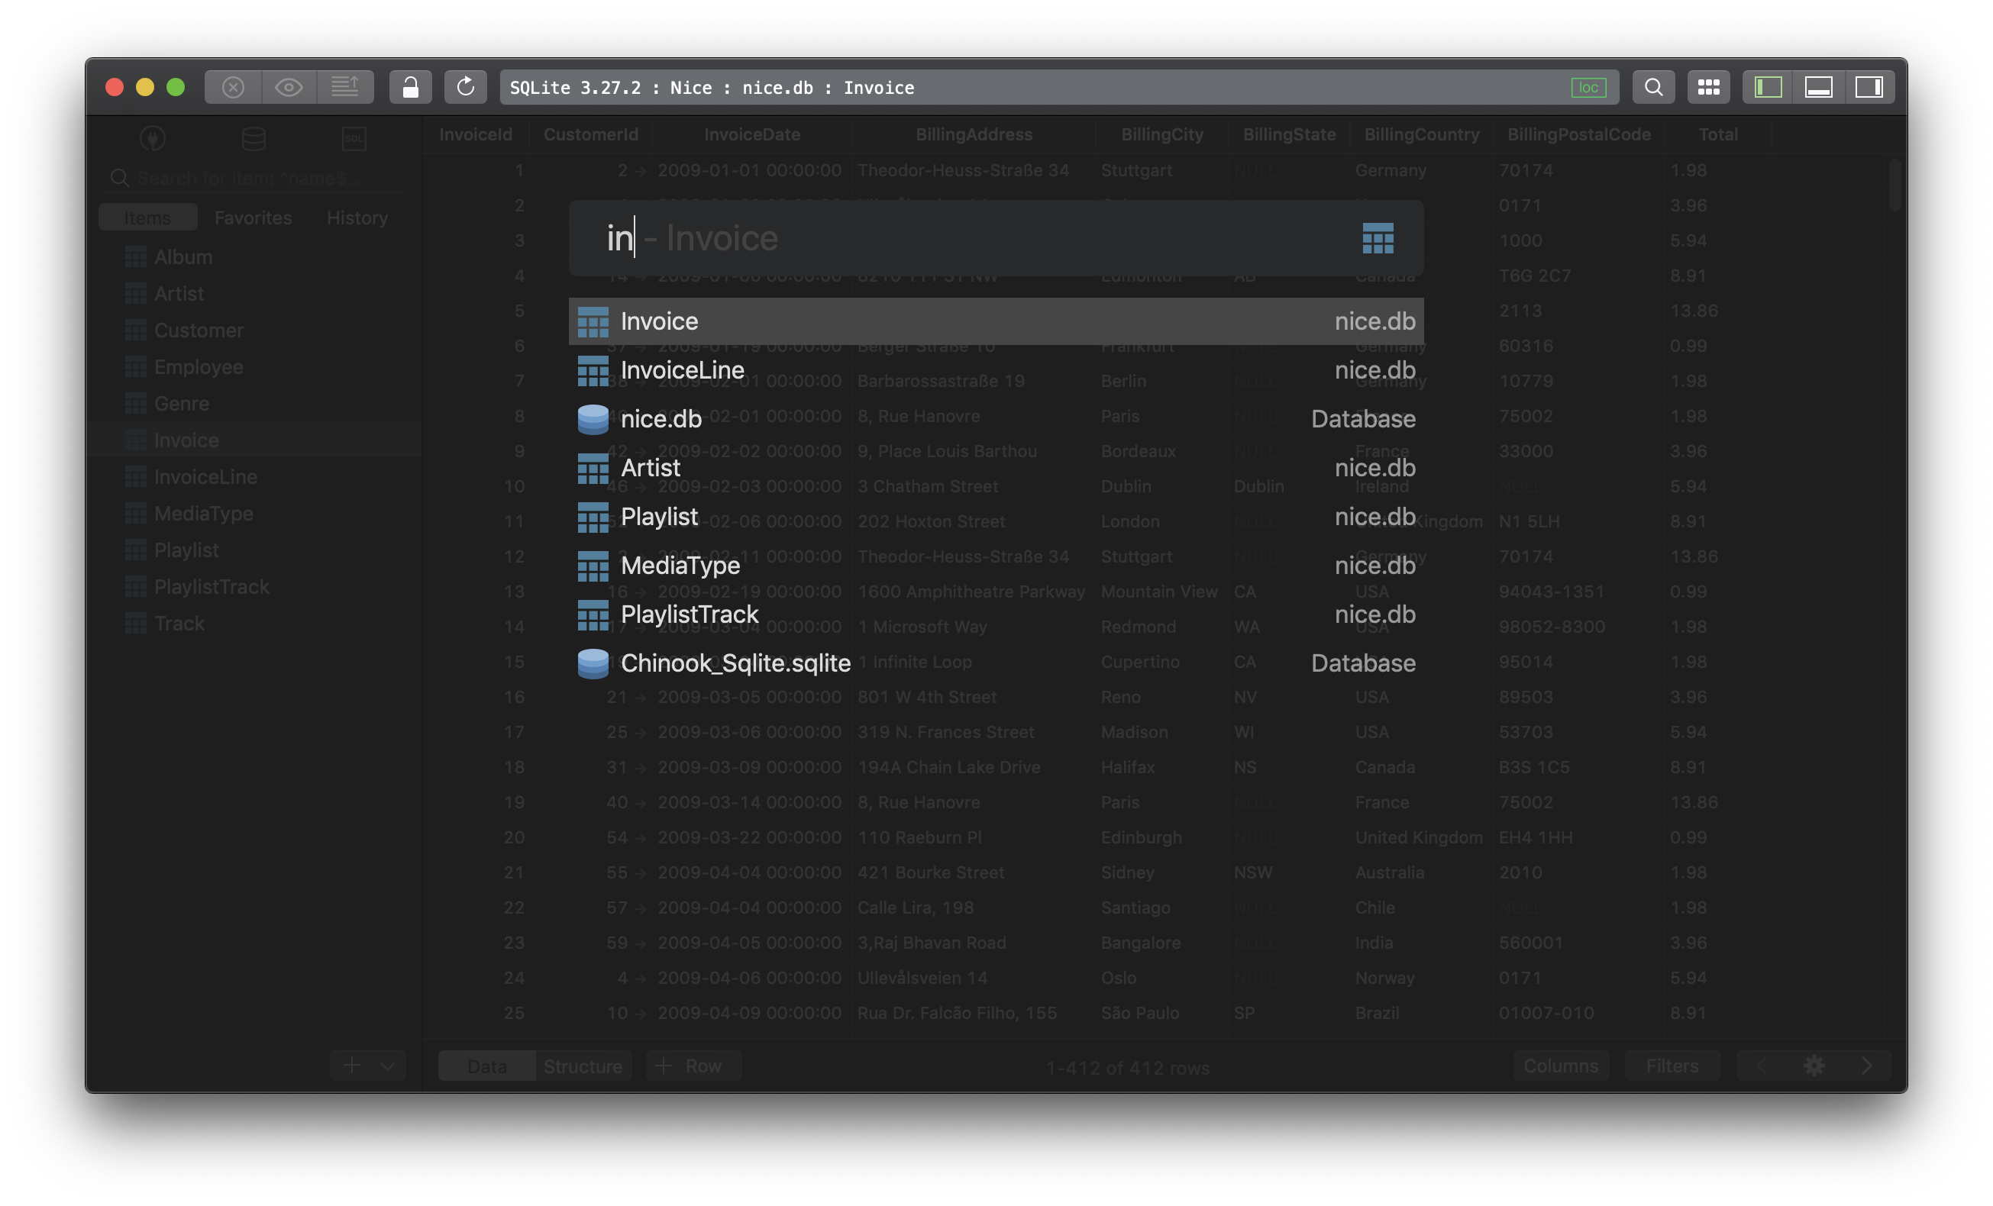Expand the add-item dropdown arrow at sidebar bottom
The image size is (1993, 1206).
pos(386,1066)
